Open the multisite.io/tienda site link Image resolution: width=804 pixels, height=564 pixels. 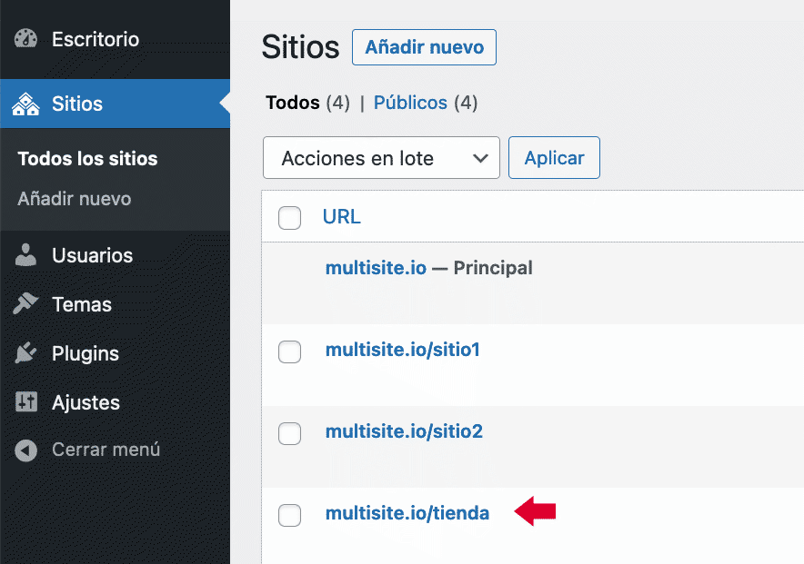pos(407,513)
